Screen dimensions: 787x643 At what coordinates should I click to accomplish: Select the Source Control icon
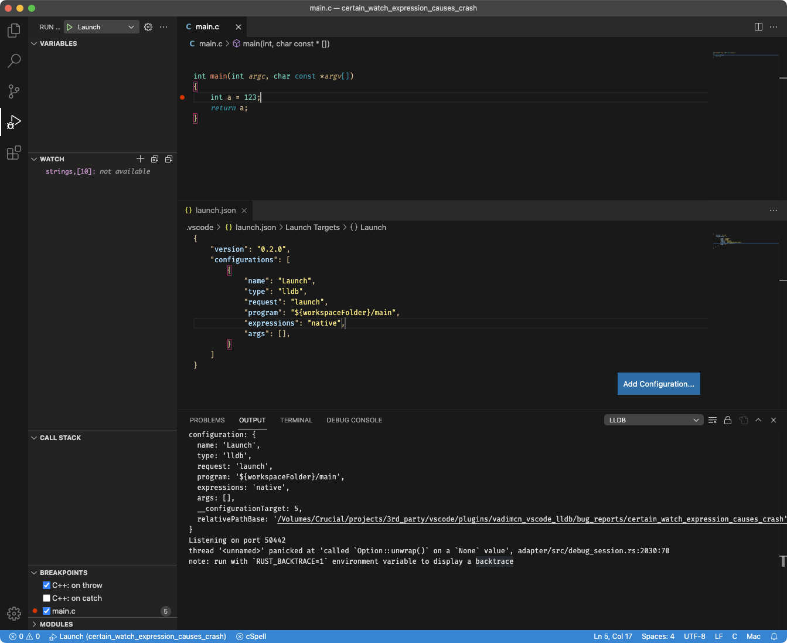coord(13,92)
